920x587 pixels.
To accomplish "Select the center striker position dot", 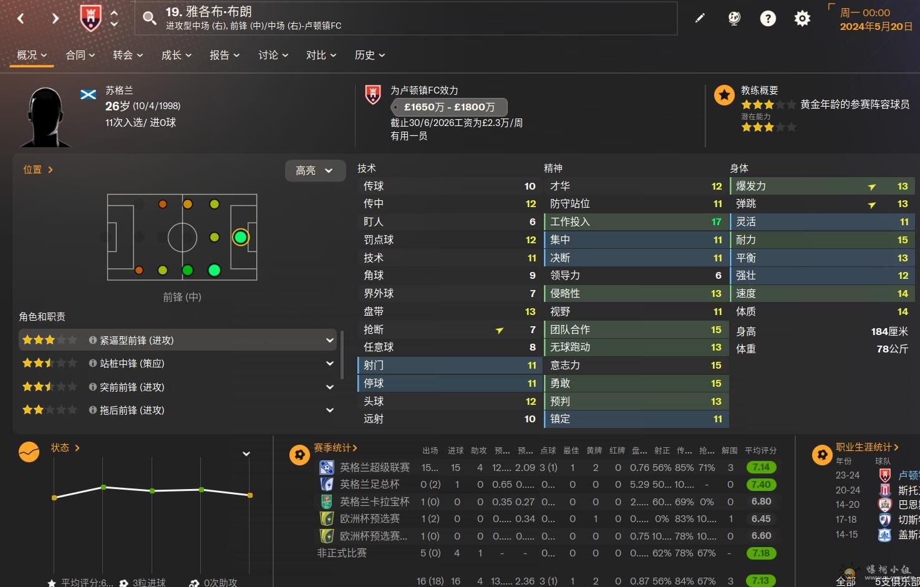I will 241,237.
